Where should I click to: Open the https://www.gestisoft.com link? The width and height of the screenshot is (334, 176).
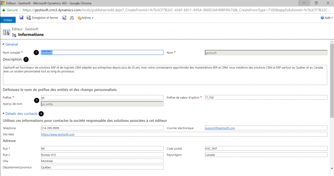(58, 134)
